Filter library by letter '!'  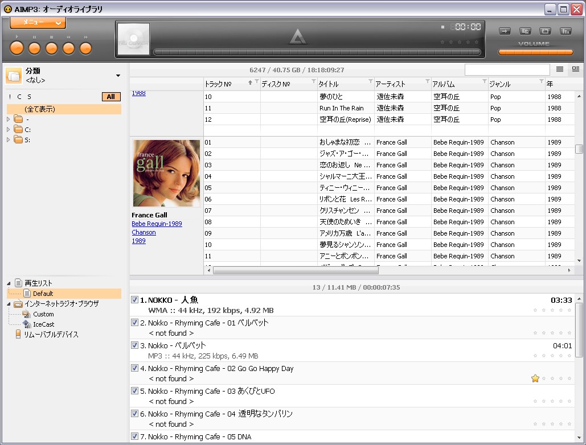tap(10, 97)
